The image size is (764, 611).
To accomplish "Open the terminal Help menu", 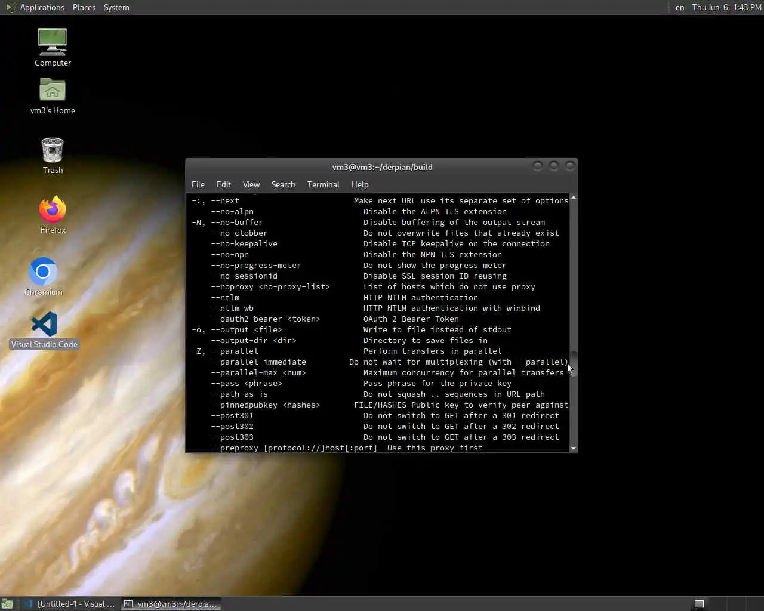I will click(360, 184).
